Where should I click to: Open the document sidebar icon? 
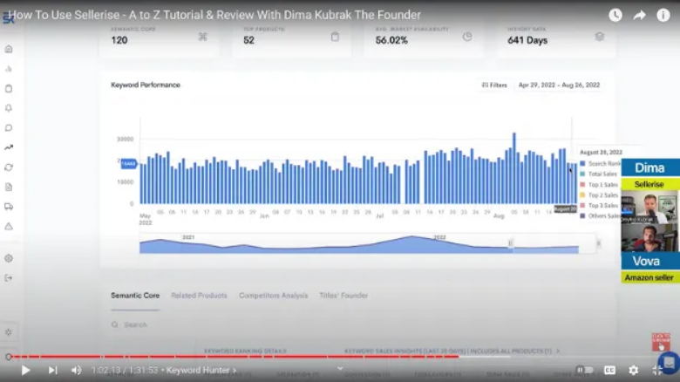(x=9, y=188)
